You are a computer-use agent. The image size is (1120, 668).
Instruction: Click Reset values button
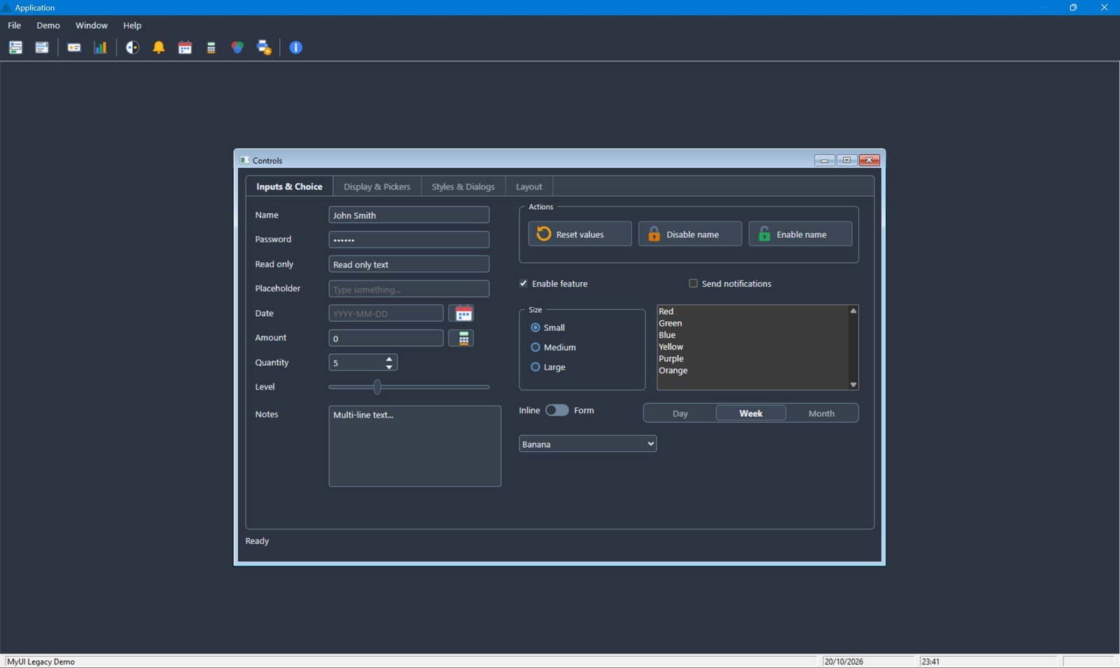[580, 234]
